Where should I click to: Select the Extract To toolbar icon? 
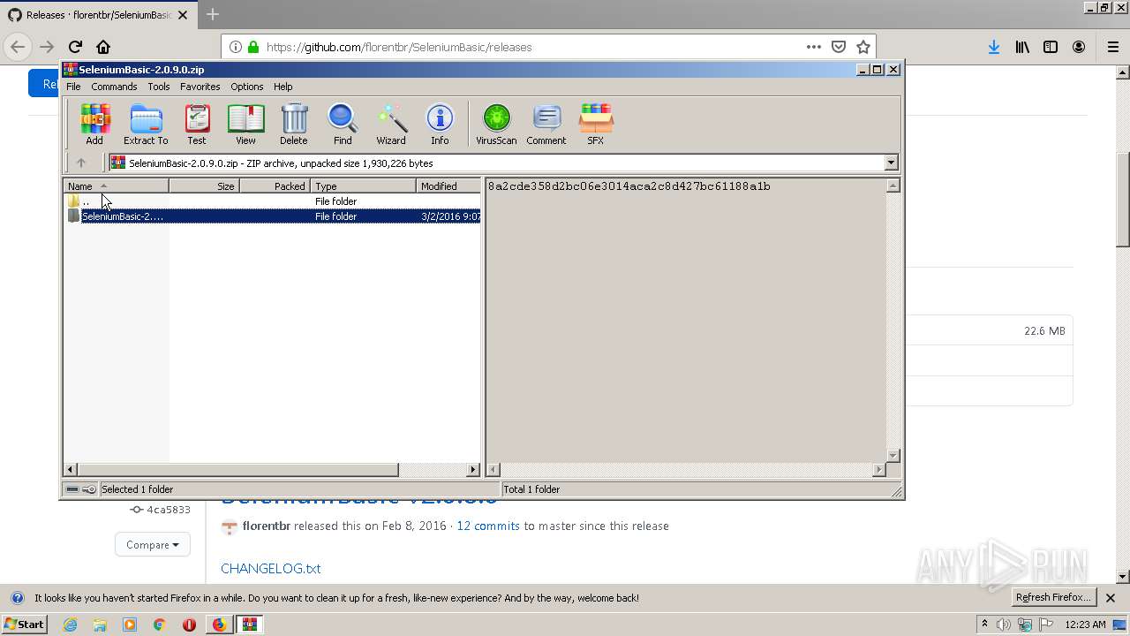coord(146,124)
